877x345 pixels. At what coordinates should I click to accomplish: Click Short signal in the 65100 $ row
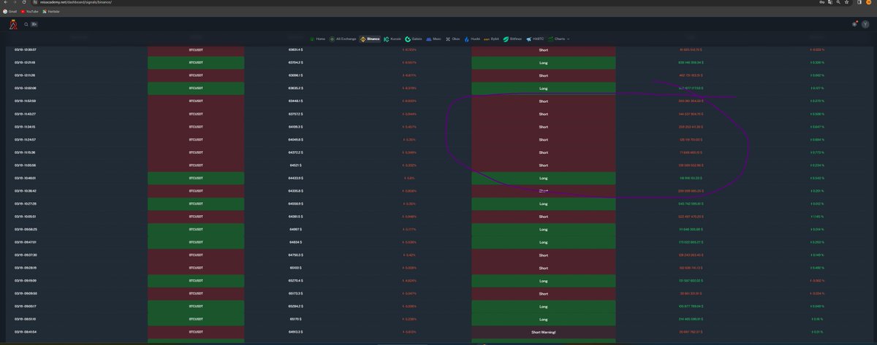point(544,268)
